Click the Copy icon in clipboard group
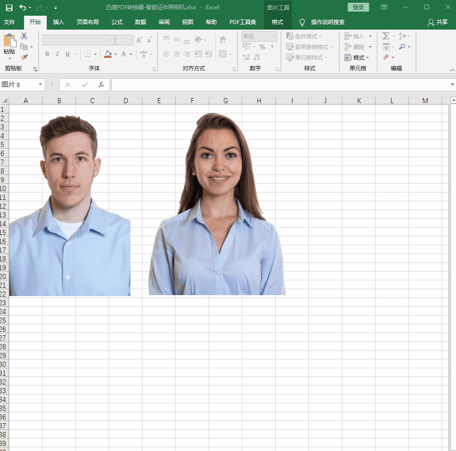456x451 pixels. [x=24, y=47]
